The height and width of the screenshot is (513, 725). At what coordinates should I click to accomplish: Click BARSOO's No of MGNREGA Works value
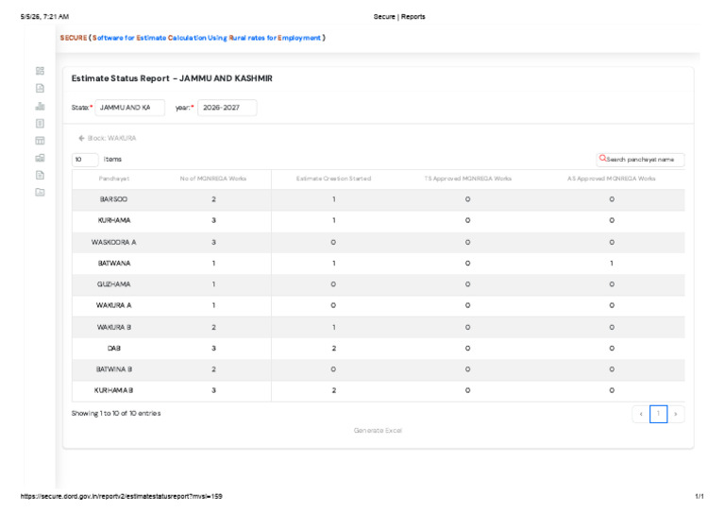[x=213, y=199]
